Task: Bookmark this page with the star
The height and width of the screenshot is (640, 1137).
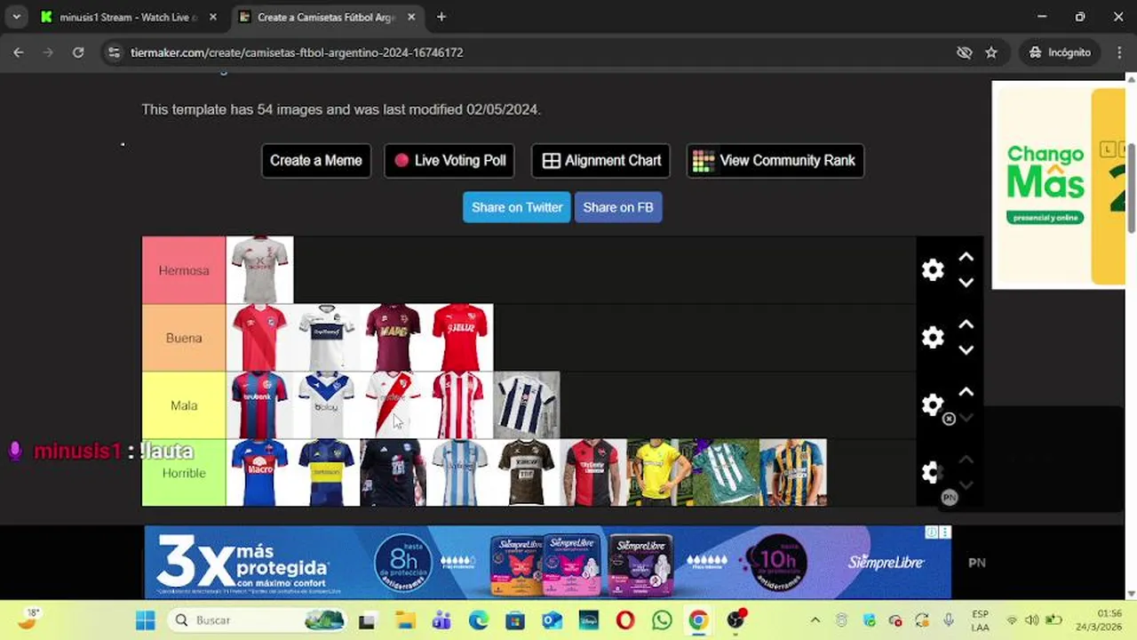Action: coord(991,52)
